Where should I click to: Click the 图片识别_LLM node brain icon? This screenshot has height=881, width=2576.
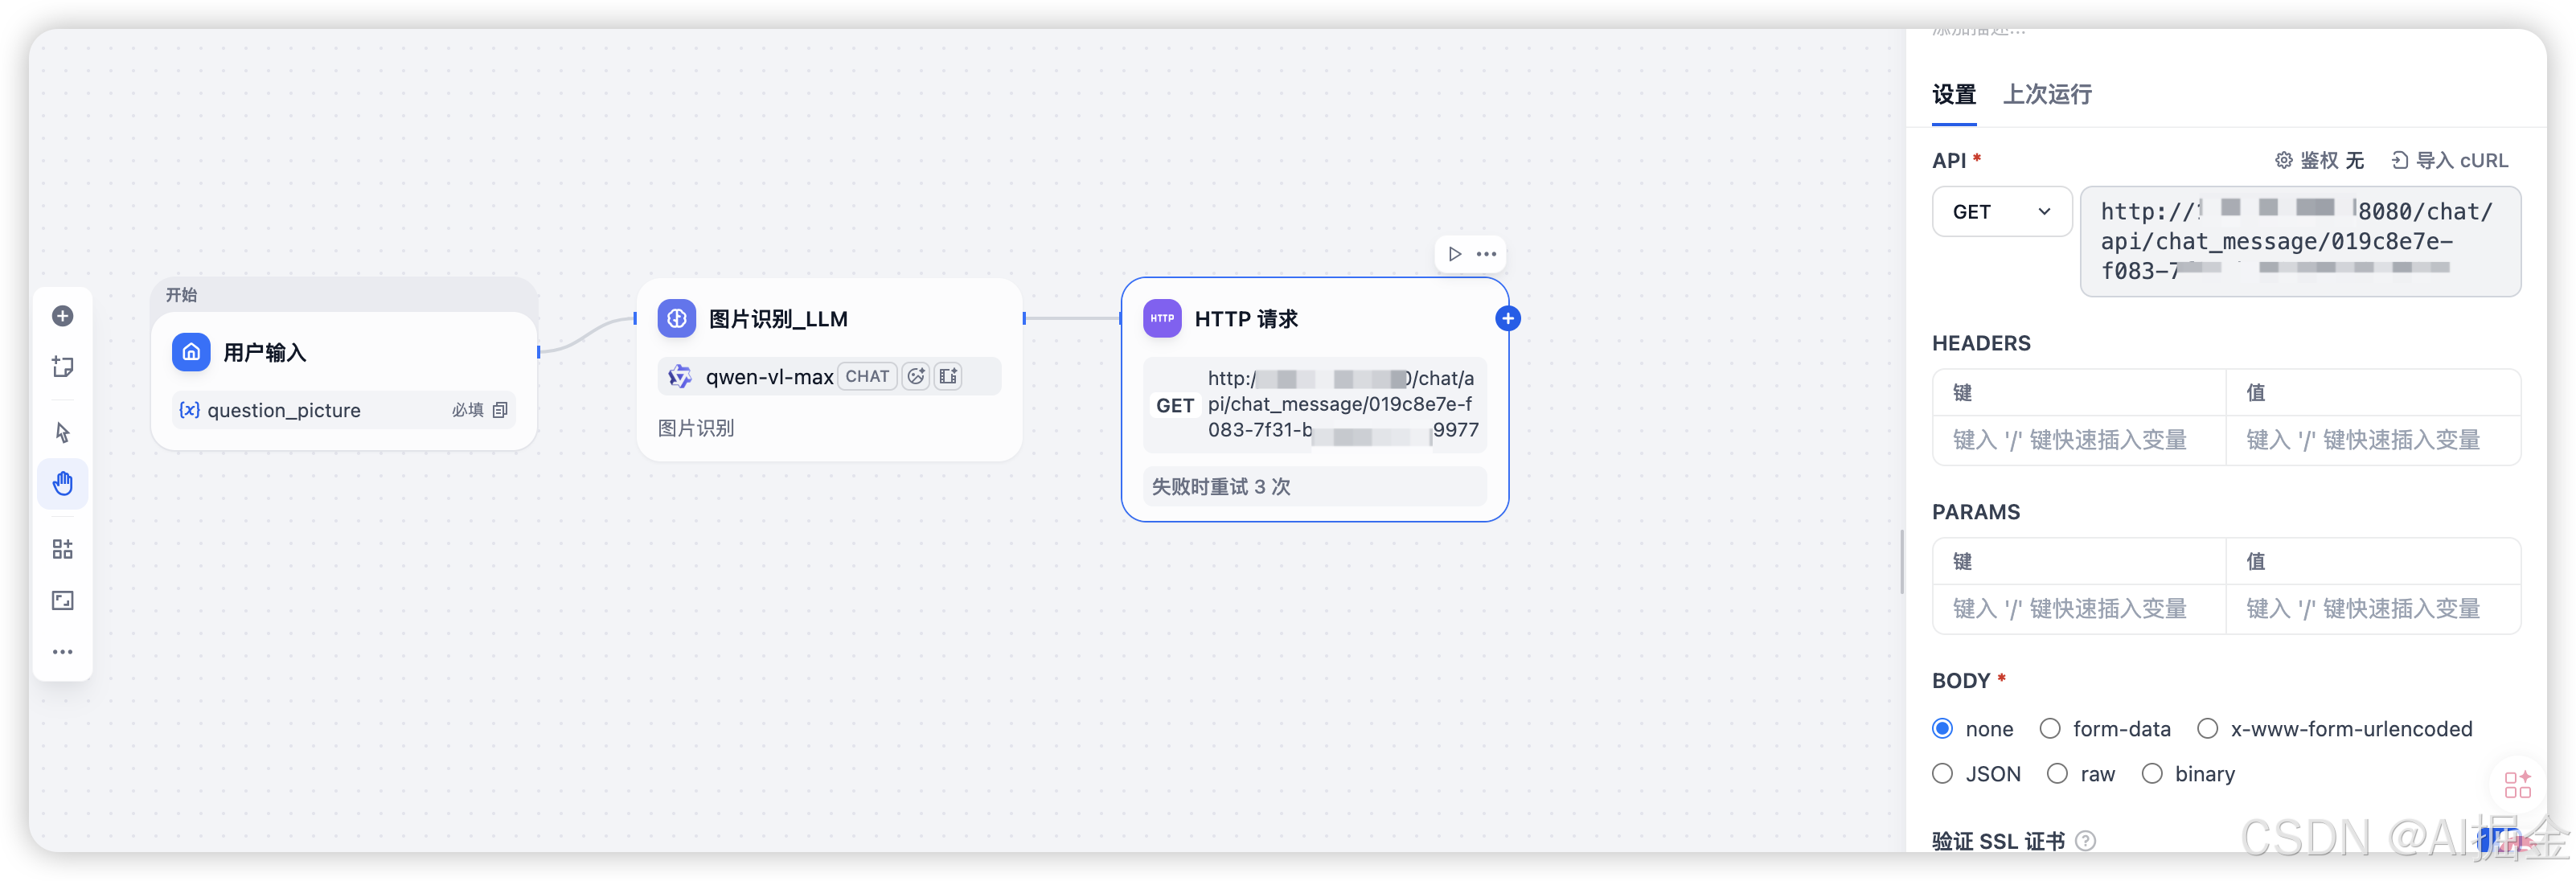coord(677,319)
